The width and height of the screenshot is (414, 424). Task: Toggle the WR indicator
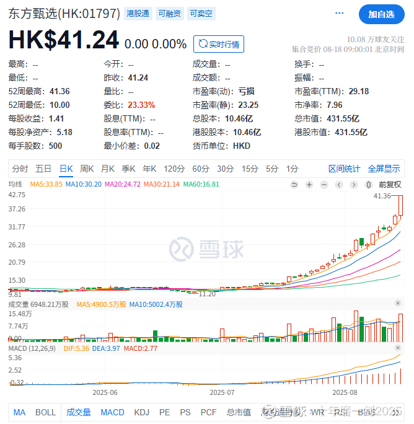[x=317, y=412]
